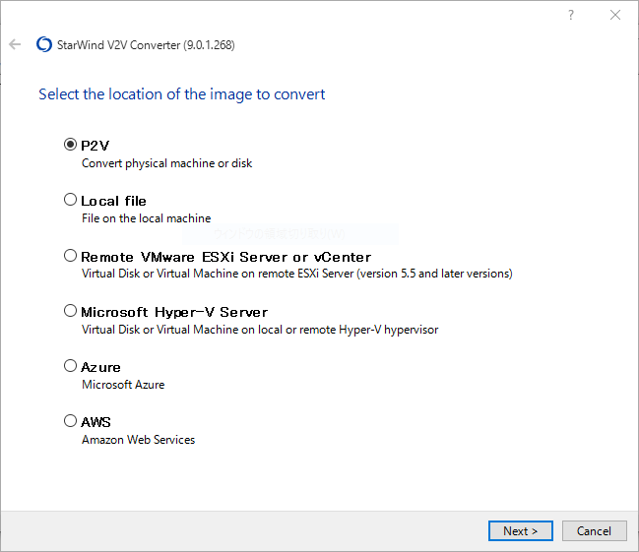Click 'File on the local machine' text
This screenshot has height=552, width=639.
pos(147,218)
